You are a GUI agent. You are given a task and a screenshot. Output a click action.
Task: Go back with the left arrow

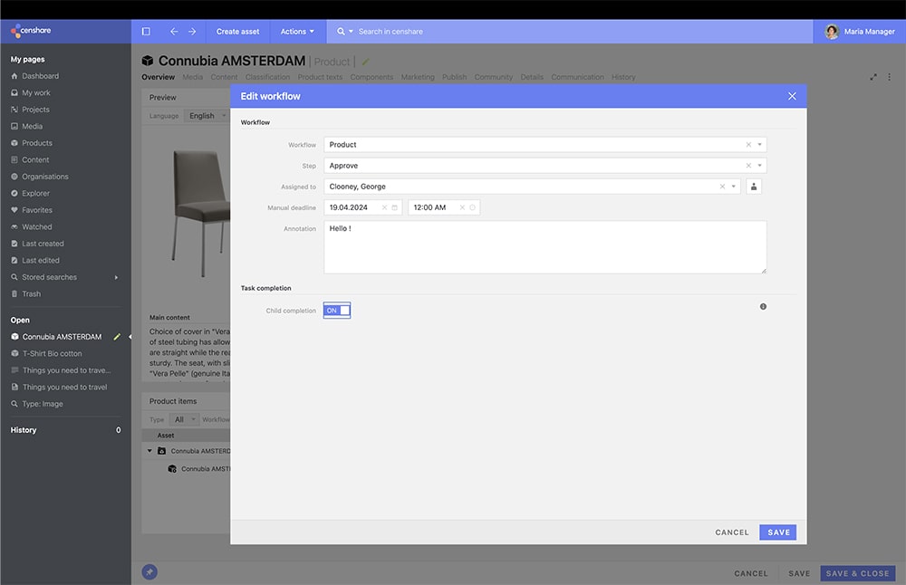point(174,31)
